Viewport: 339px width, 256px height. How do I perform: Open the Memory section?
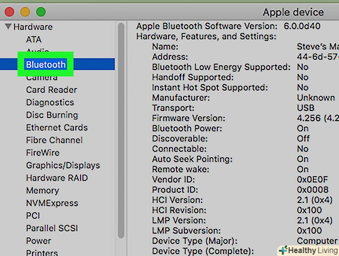coord(42,190)
